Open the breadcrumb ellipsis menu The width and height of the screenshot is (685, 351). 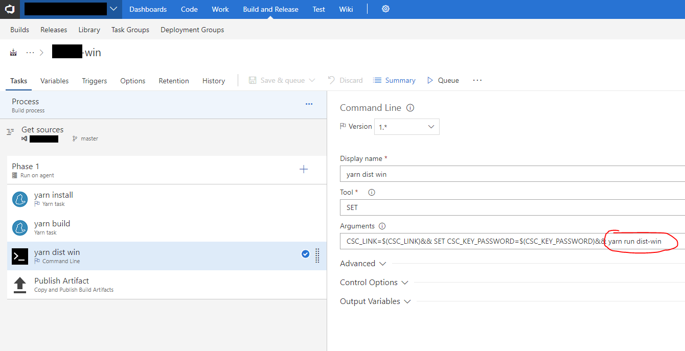pos(30,53)
